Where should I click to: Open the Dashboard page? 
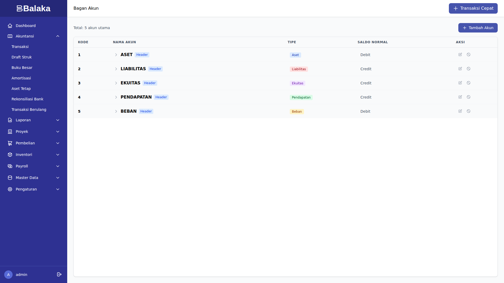25,26
